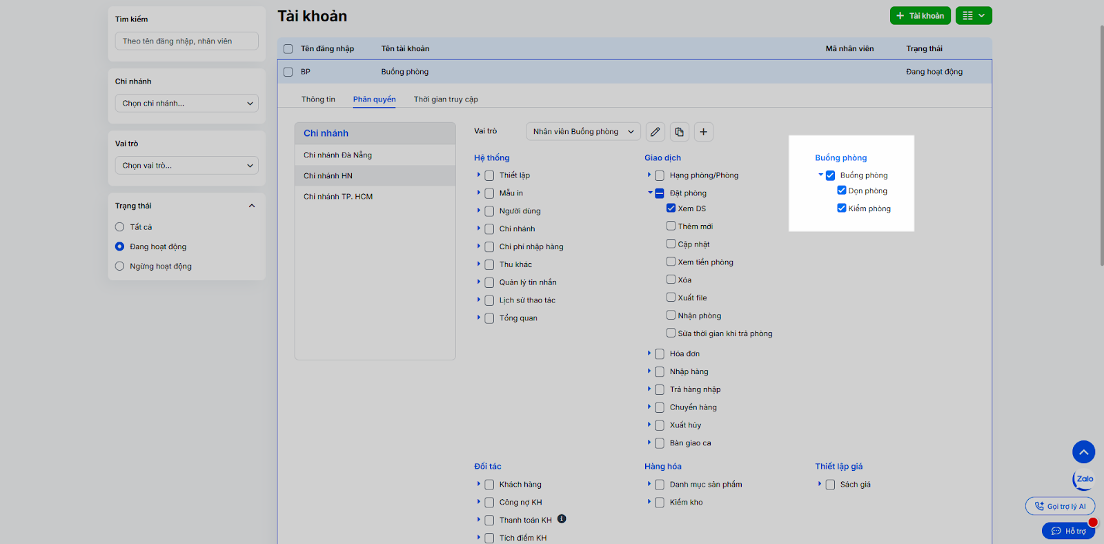The image size is (1104, 544).
Task: Click the copy role icon
Action: pyautogui.click(x=679, y=132)
